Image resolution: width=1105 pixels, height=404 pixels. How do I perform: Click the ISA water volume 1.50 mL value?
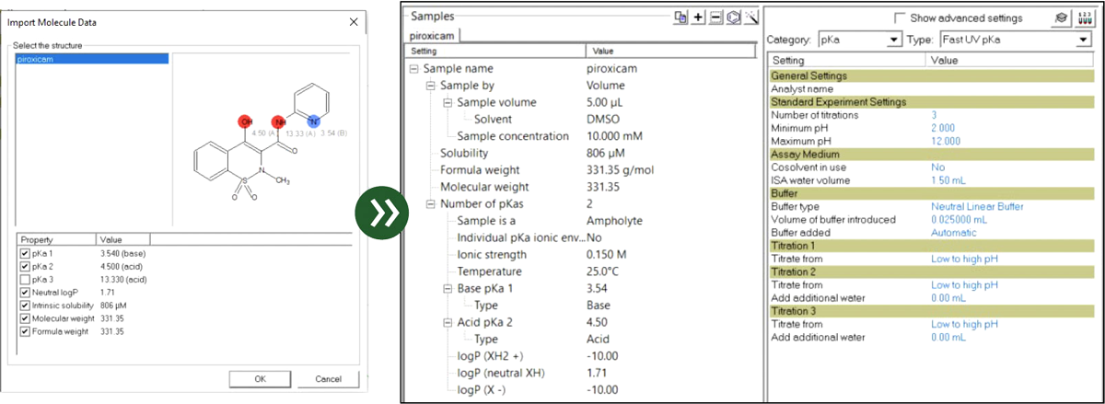pyautogui.click(x=948, y=180)
